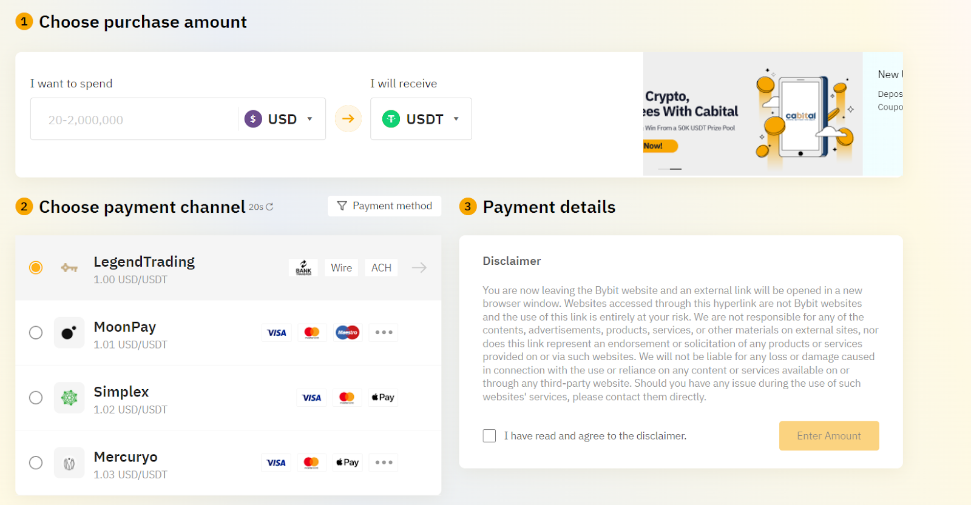The image size is (971, 505).
Task: Expand the USDT receive currency dropdown
Action: click(x=421, y=119)
